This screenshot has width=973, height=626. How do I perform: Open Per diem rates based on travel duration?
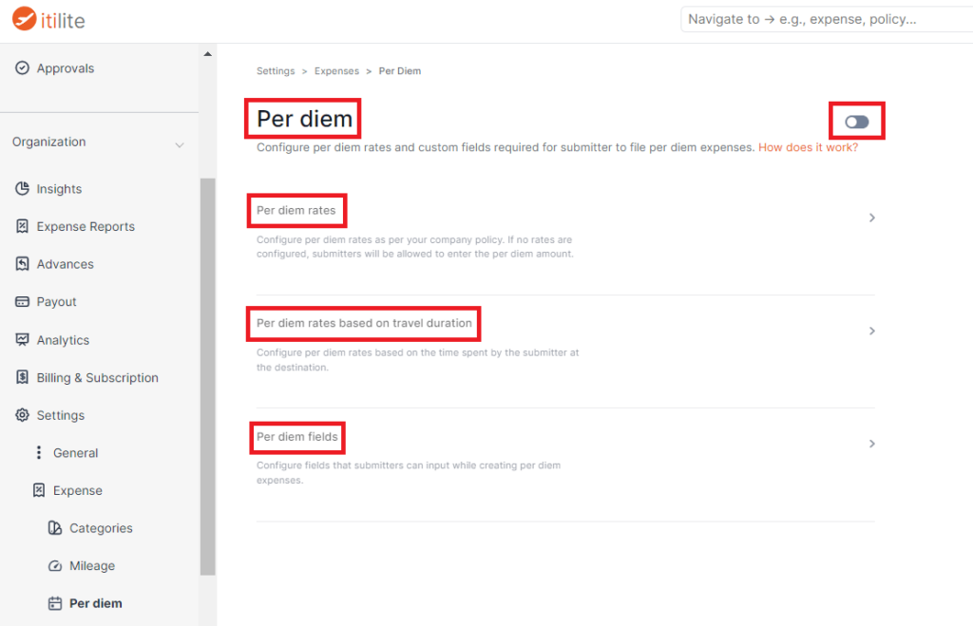pyautogui.click(x=364, y=323)
